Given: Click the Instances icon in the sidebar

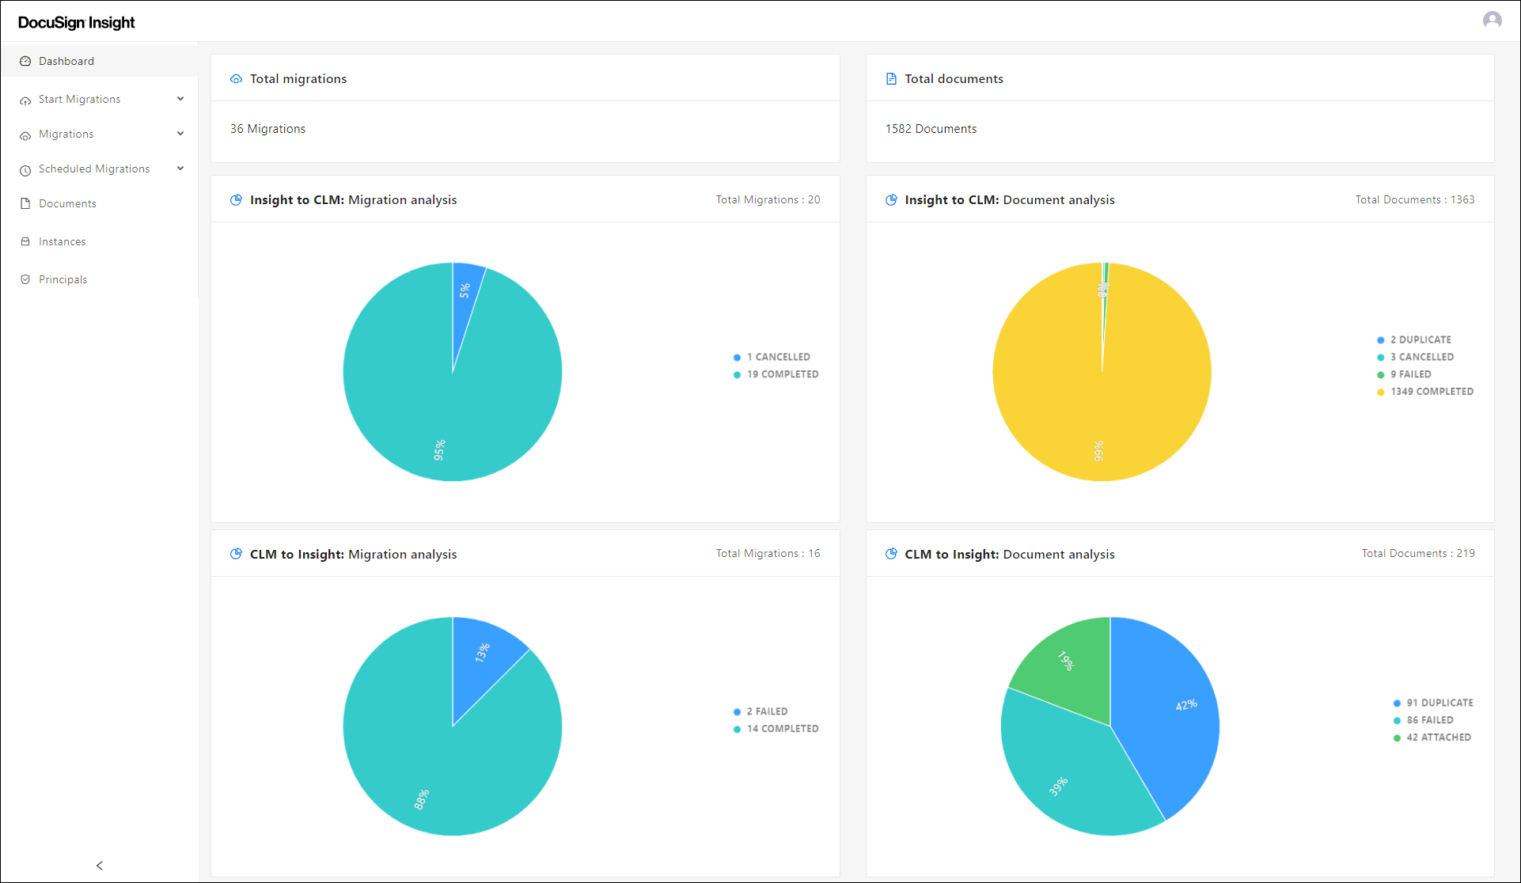Looking at the screenshot, I should point(26,241).
